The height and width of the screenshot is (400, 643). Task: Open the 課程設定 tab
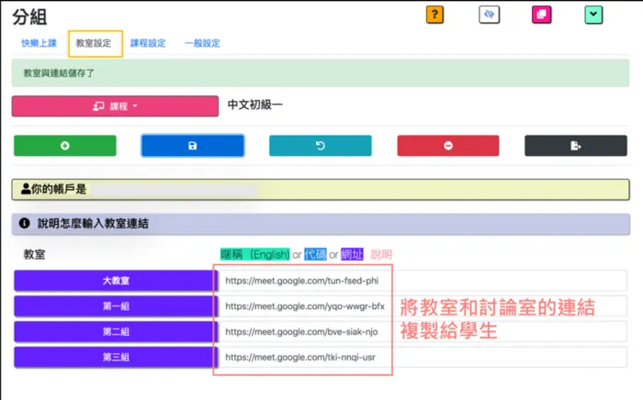(x=148, y=43)
